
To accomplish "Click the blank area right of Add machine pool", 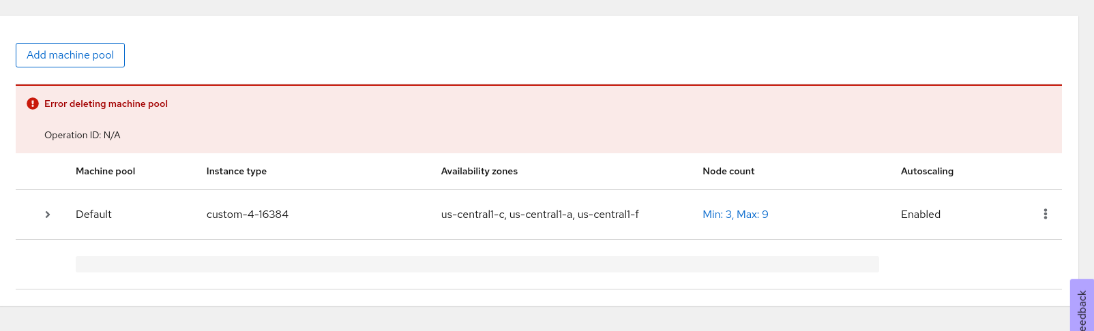I will point(546,55).
